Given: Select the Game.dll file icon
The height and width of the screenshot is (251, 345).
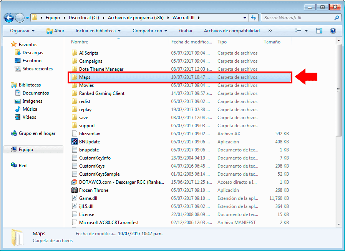Looking at the screenshot, I should pyautogui.click(x=75, y=198).
